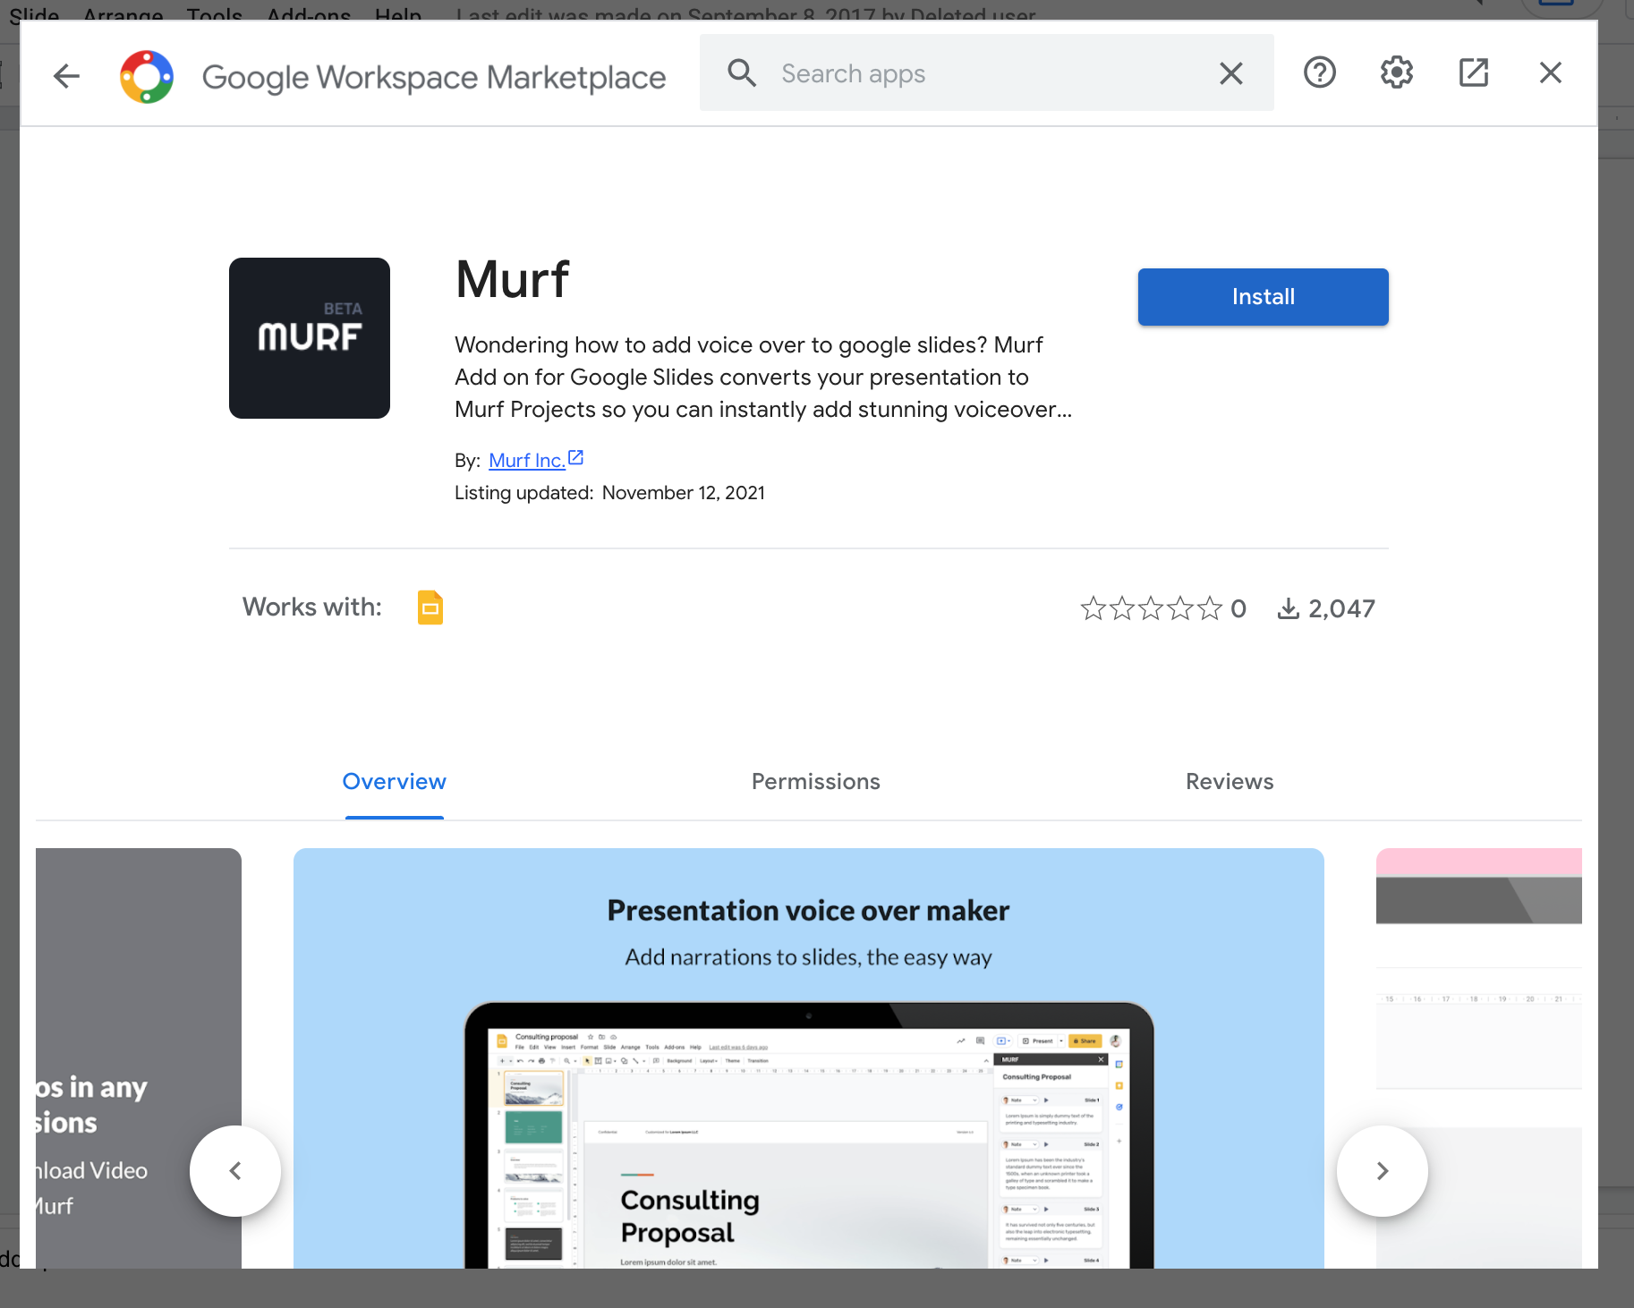The image size is (1634, 1308).
Task: Click the external link icon beside Murf Inc.
Action: click(576, 458)
